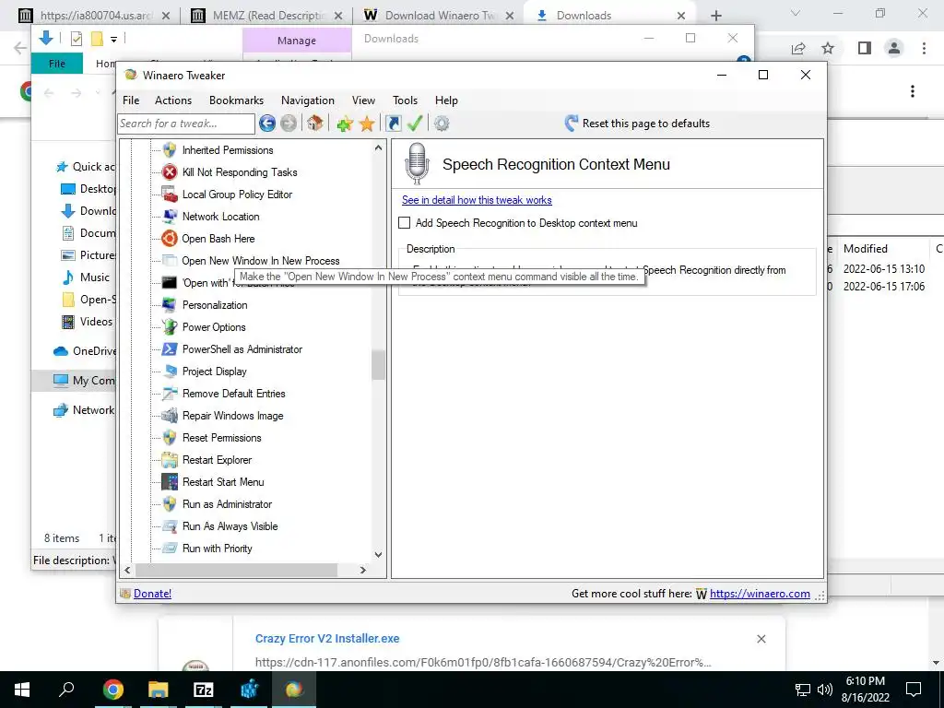Click the green checkmark toolbar icon
This screenshot has height=708, width=944.
[415, 124]
